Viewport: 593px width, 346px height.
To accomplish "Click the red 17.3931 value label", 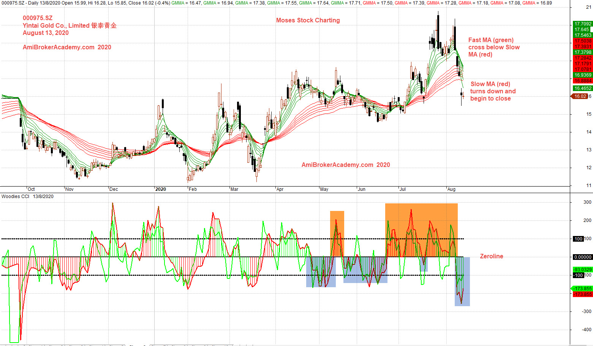I will pos(583,47).
